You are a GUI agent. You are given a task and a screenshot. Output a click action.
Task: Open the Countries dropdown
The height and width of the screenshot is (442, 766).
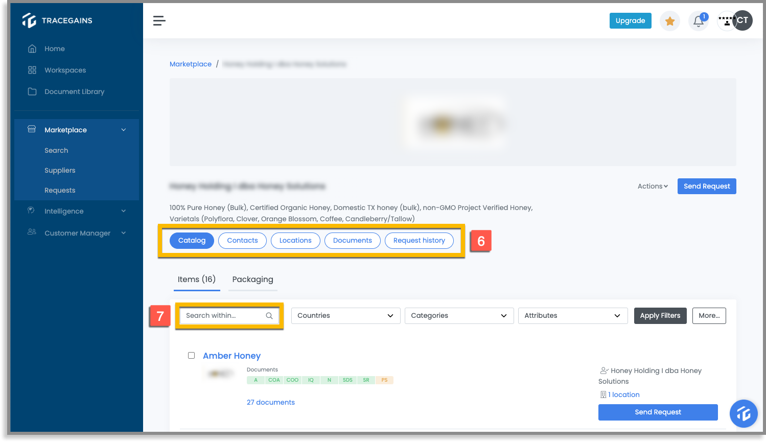tap(345, 315)
